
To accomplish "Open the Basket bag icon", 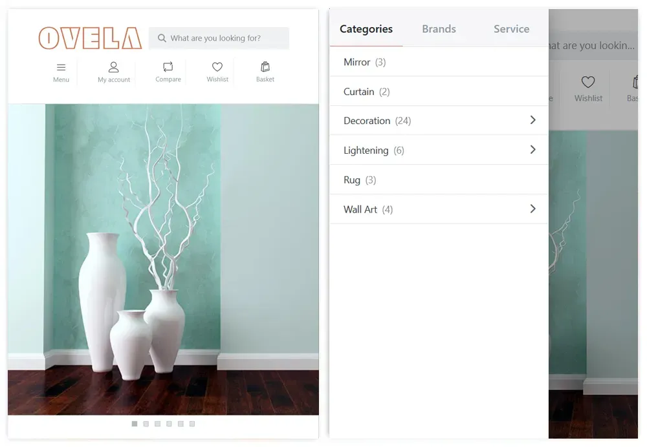I will 265,67.
